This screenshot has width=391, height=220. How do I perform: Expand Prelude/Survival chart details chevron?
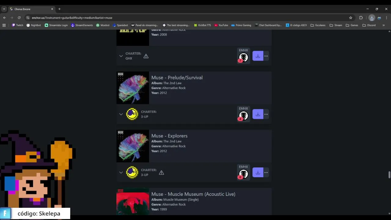pos(121,114)
